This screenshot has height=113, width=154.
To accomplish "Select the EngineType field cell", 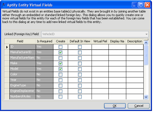I will (23, 86).
